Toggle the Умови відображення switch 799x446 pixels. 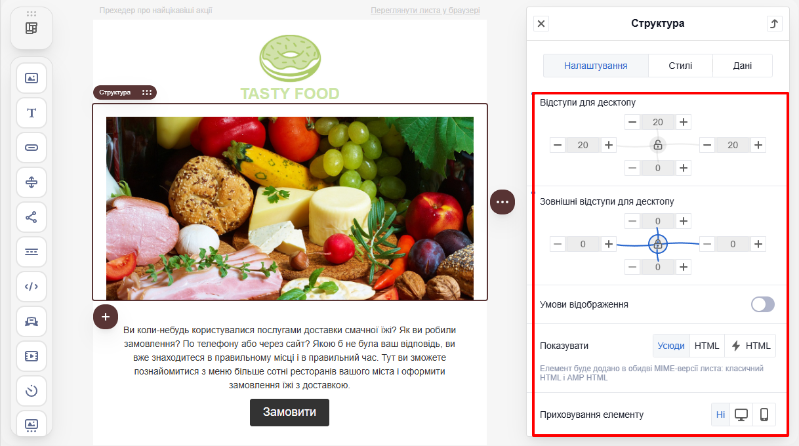[x=763, y=304]
